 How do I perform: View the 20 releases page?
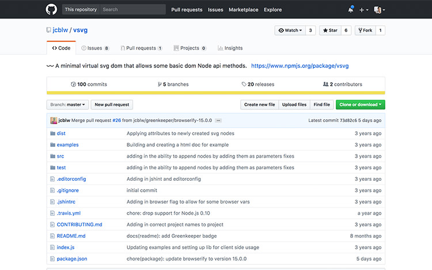258,84
